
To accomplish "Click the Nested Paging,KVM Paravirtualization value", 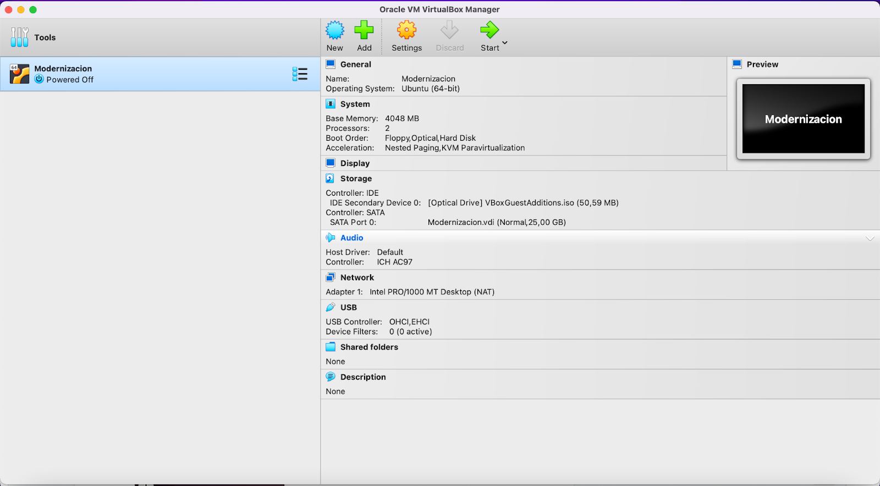I will pyautogui.click(x=455, y=148).
